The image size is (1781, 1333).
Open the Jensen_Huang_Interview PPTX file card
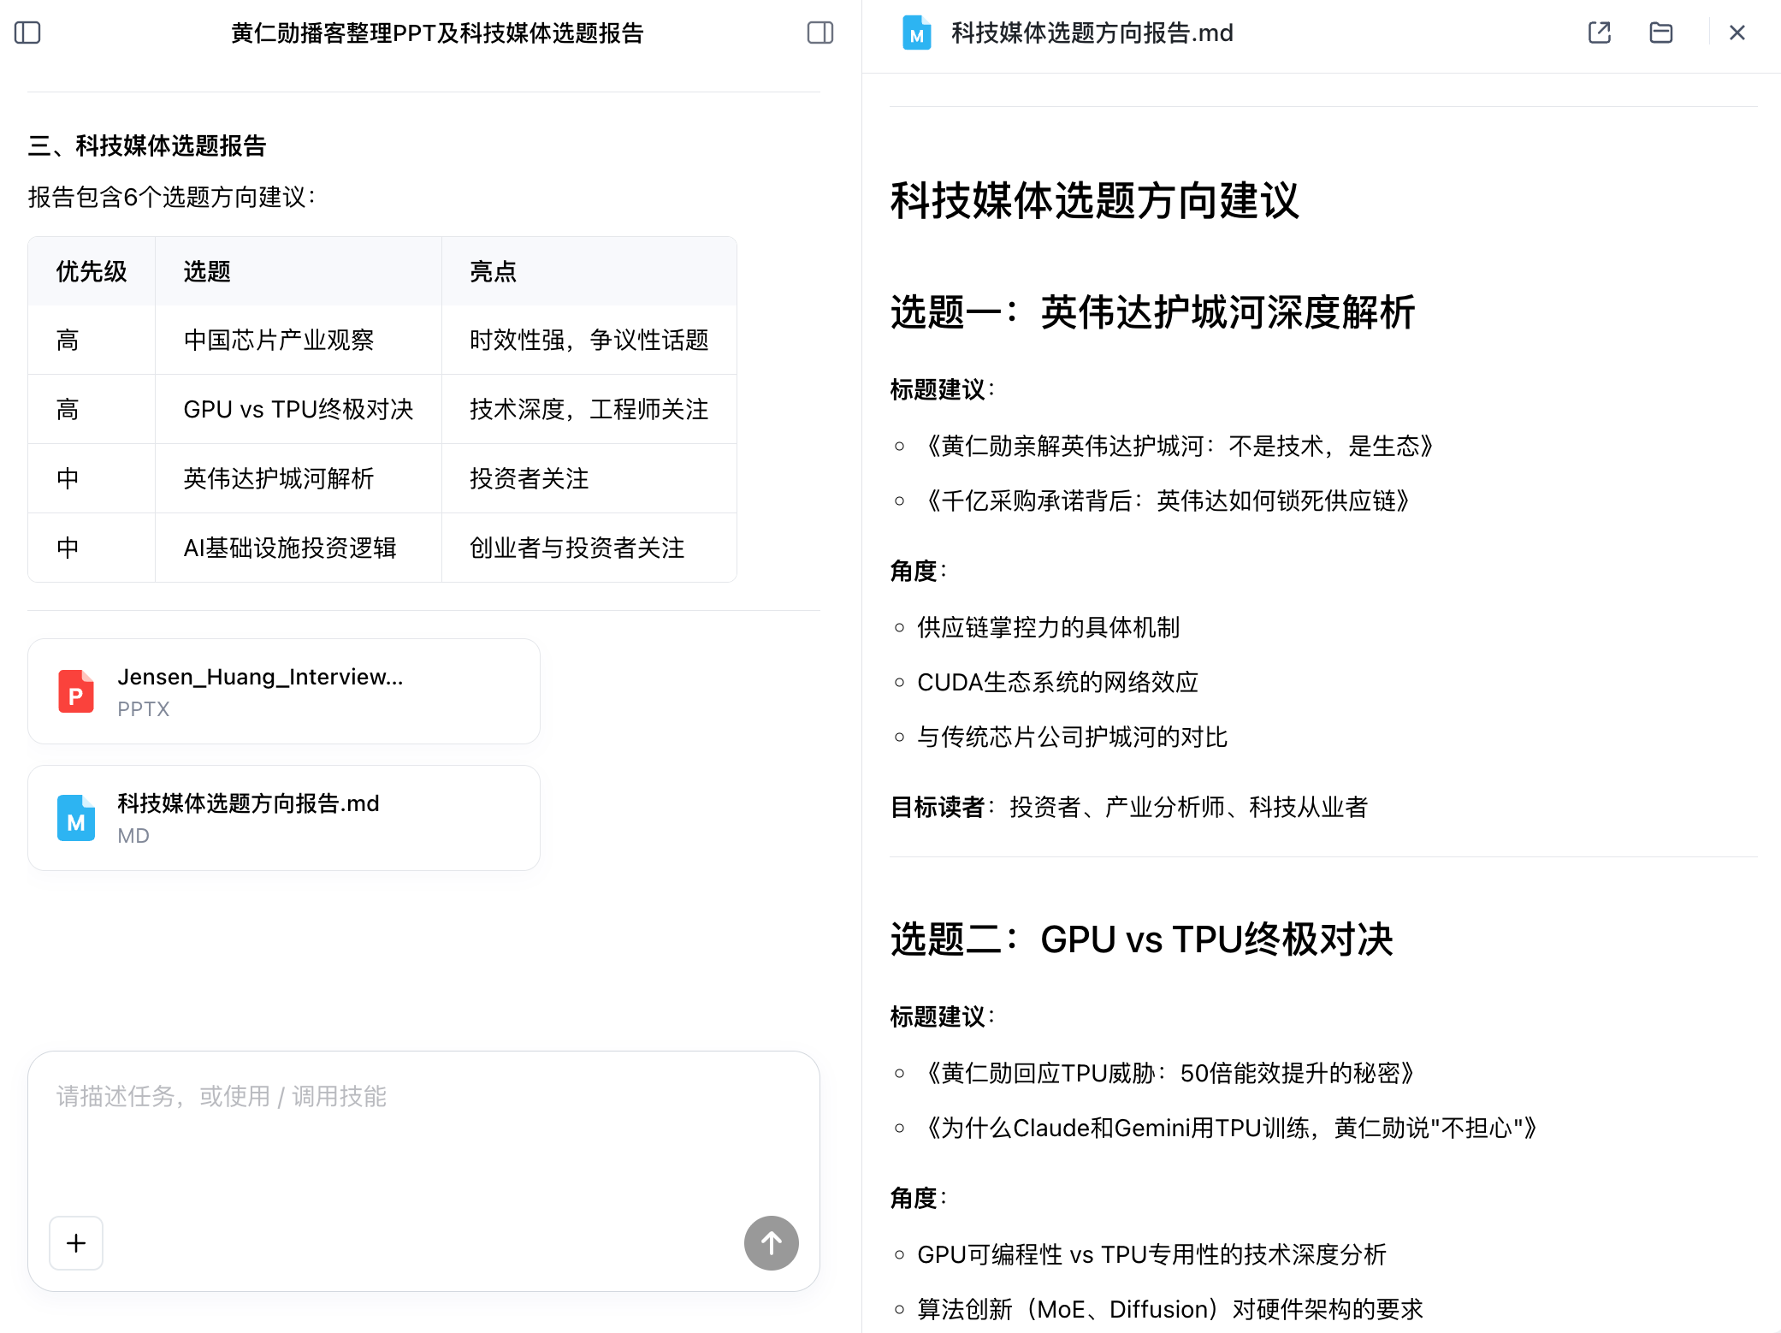pyautogui.click(x=283, y=691)
